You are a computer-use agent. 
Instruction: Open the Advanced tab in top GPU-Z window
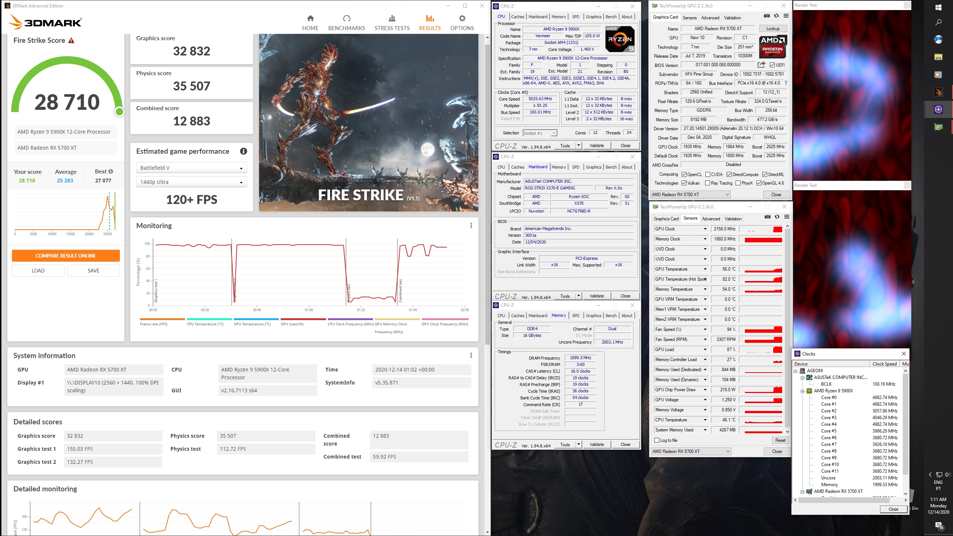tap(710, 18)
